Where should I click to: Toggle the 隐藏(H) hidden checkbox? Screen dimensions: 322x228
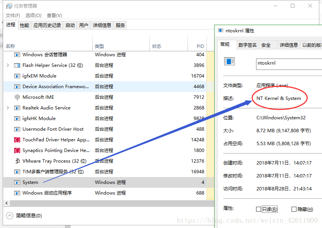click(294, 209)
